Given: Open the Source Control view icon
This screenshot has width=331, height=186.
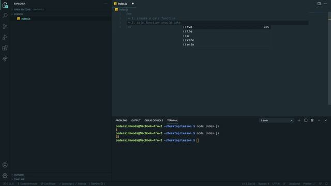Looking at the screenshot, I should (5, 26).
